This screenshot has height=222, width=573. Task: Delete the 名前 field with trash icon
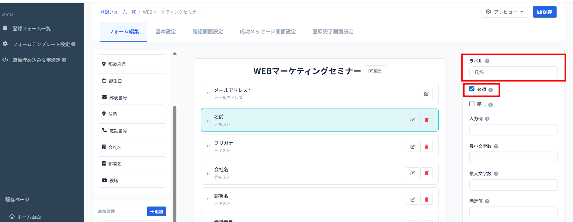[426, 120]
